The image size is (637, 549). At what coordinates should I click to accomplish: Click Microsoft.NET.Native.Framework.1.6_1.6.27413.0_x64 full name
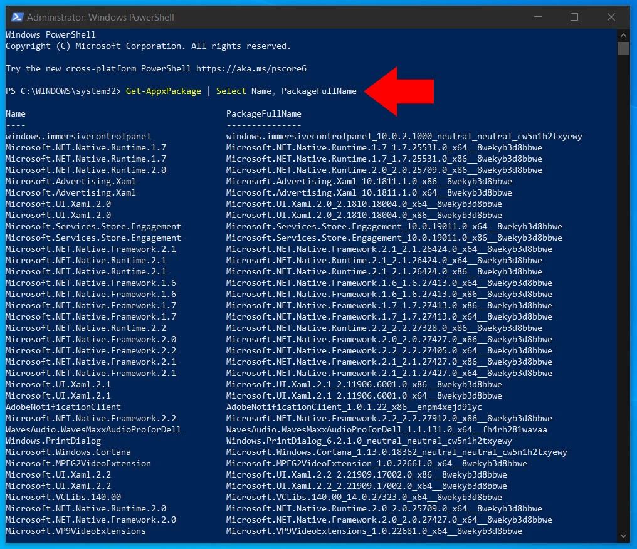coord(389,283)
